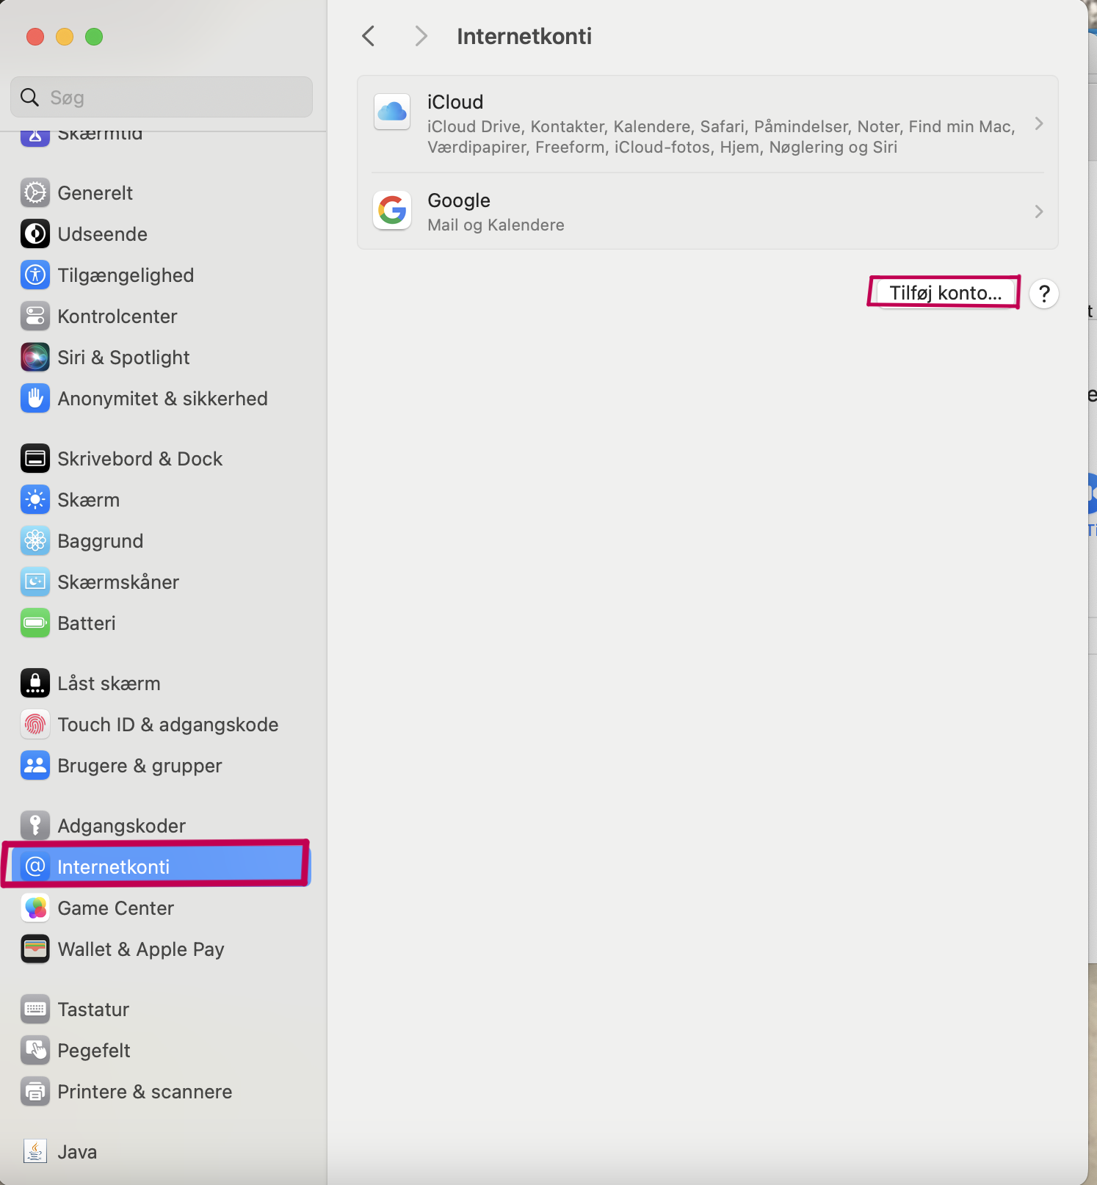The image size is (1097, 1185).
Task: Select Siri & Spotlight label
Action: pyautogui.click(x=123, y=358)
